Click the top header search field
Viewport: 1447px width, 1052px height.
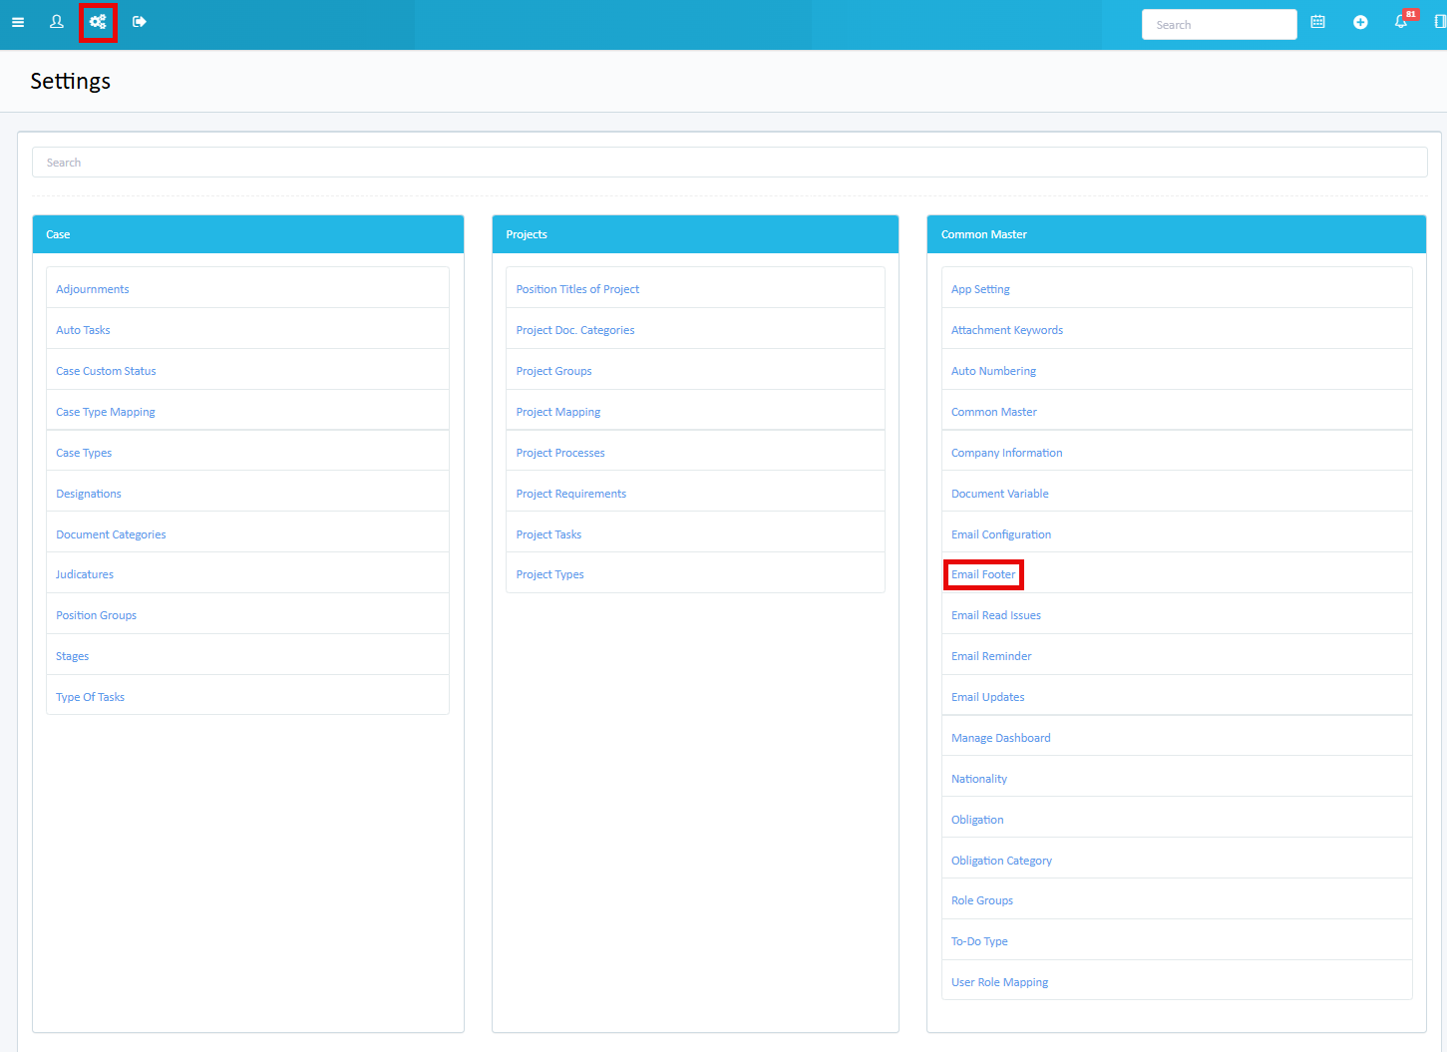1219,25
